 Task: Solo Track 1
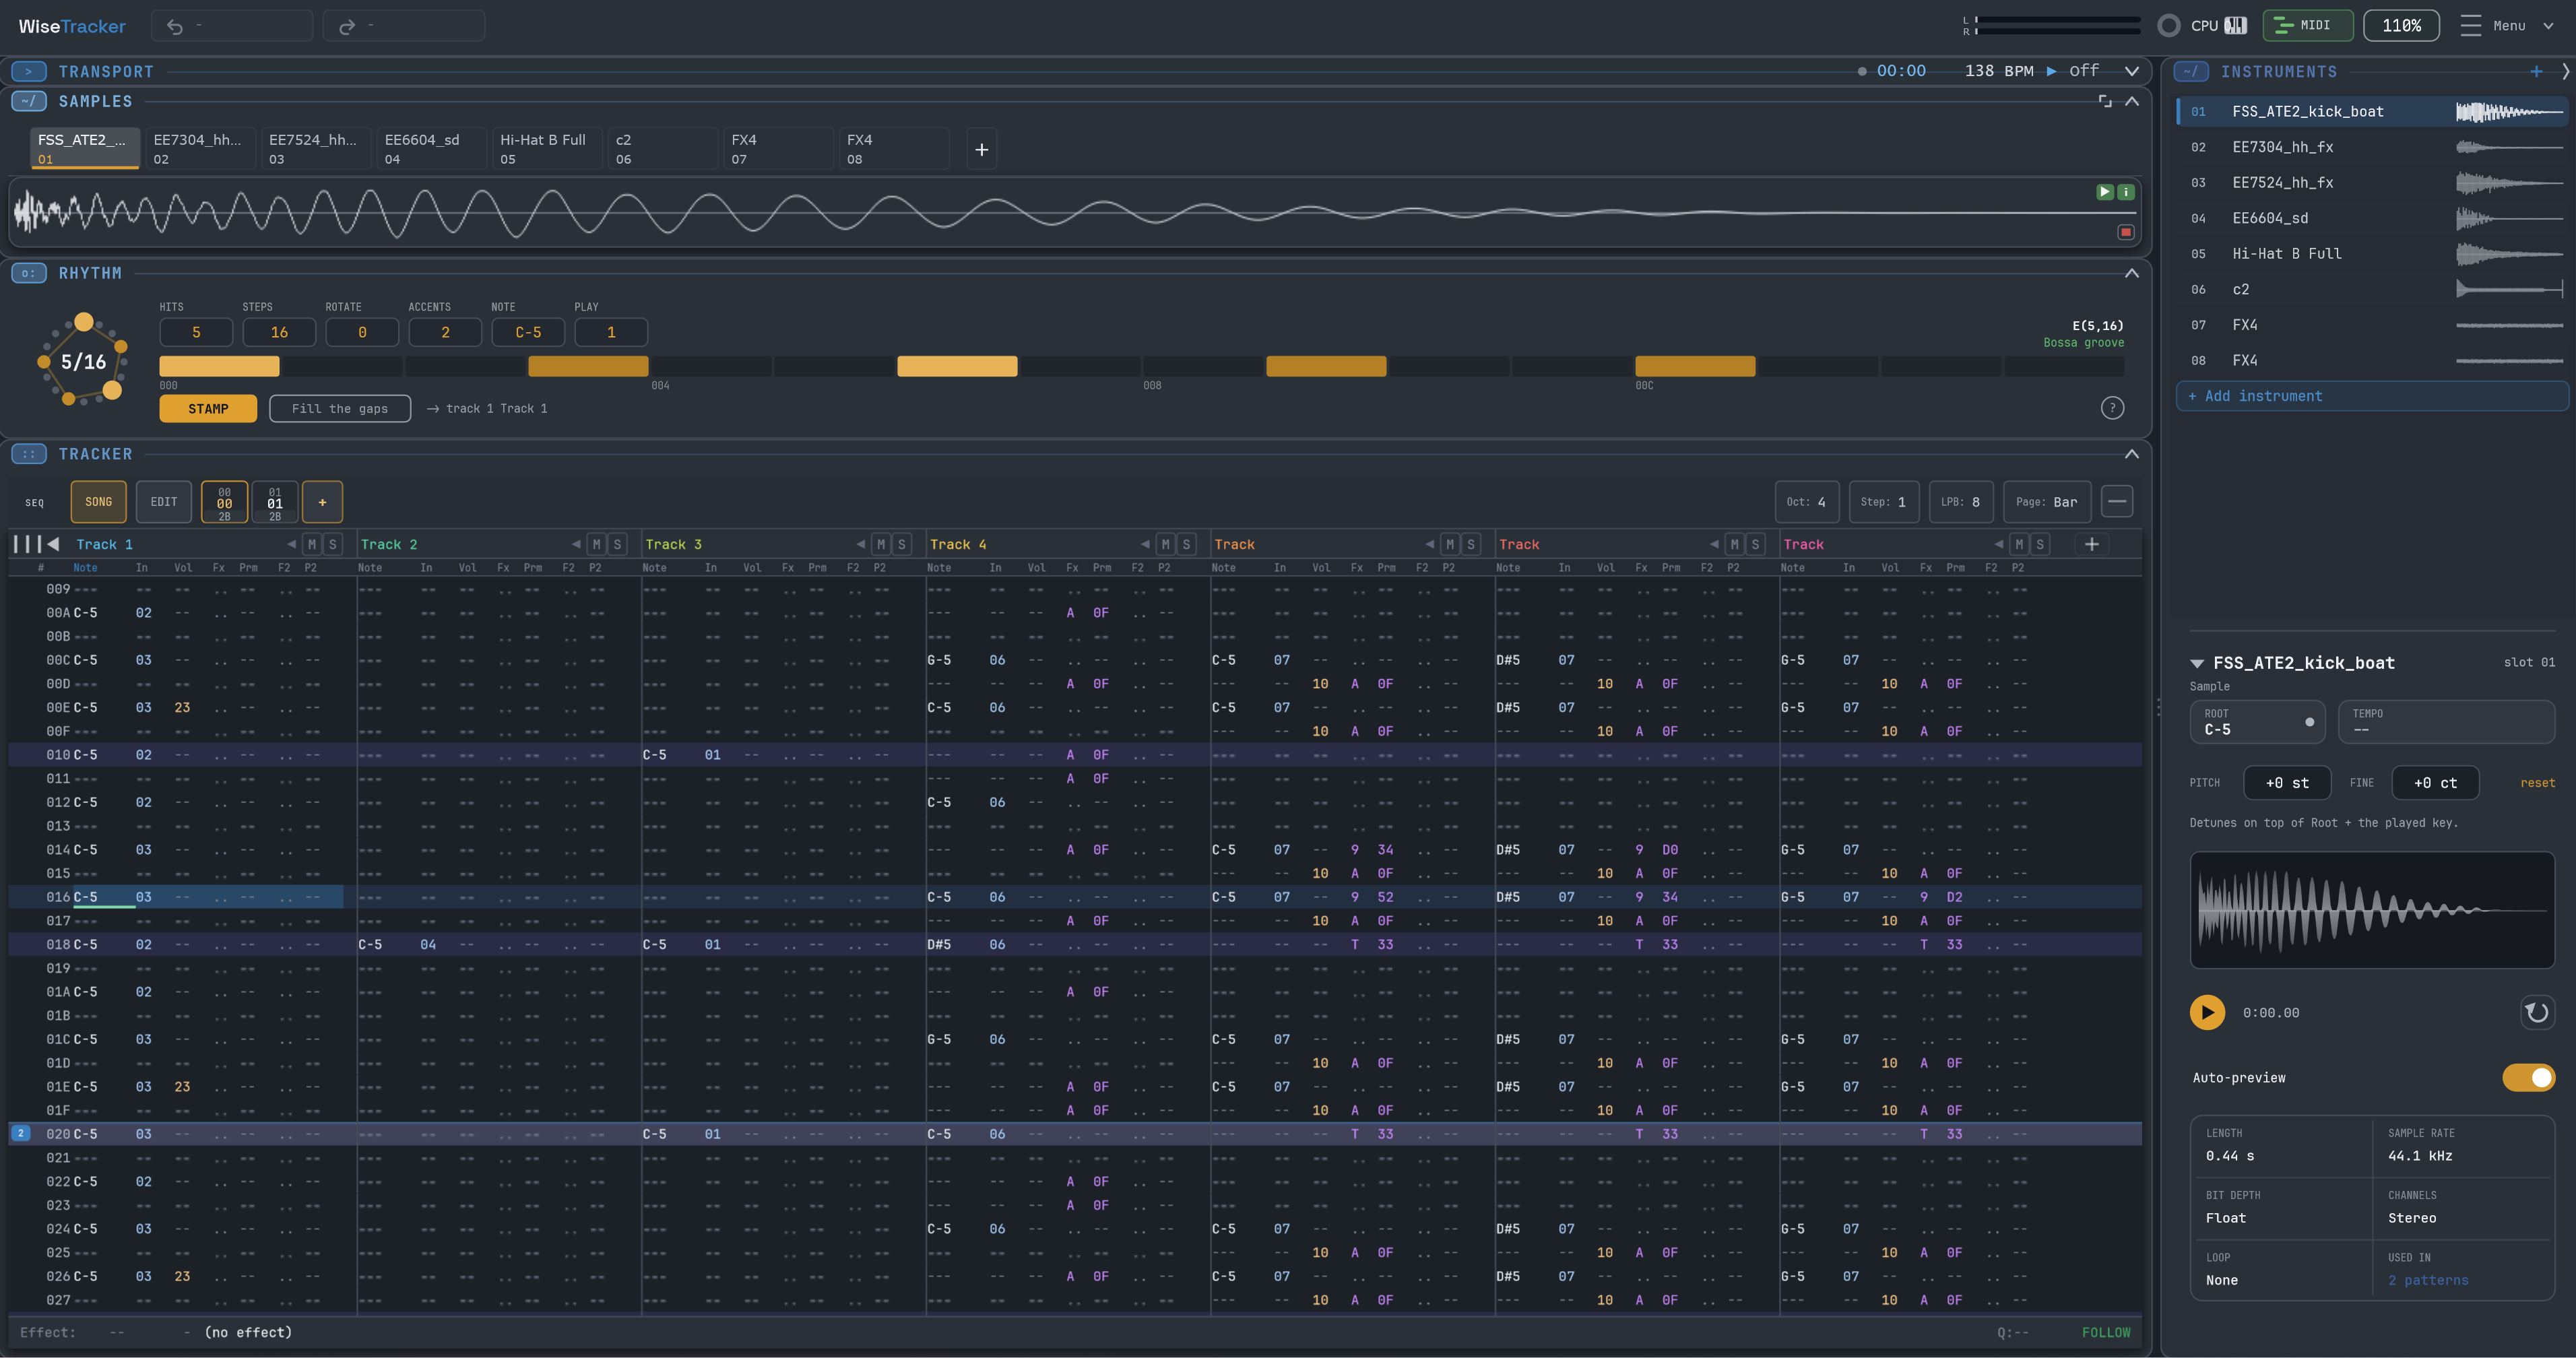point(333,544)
